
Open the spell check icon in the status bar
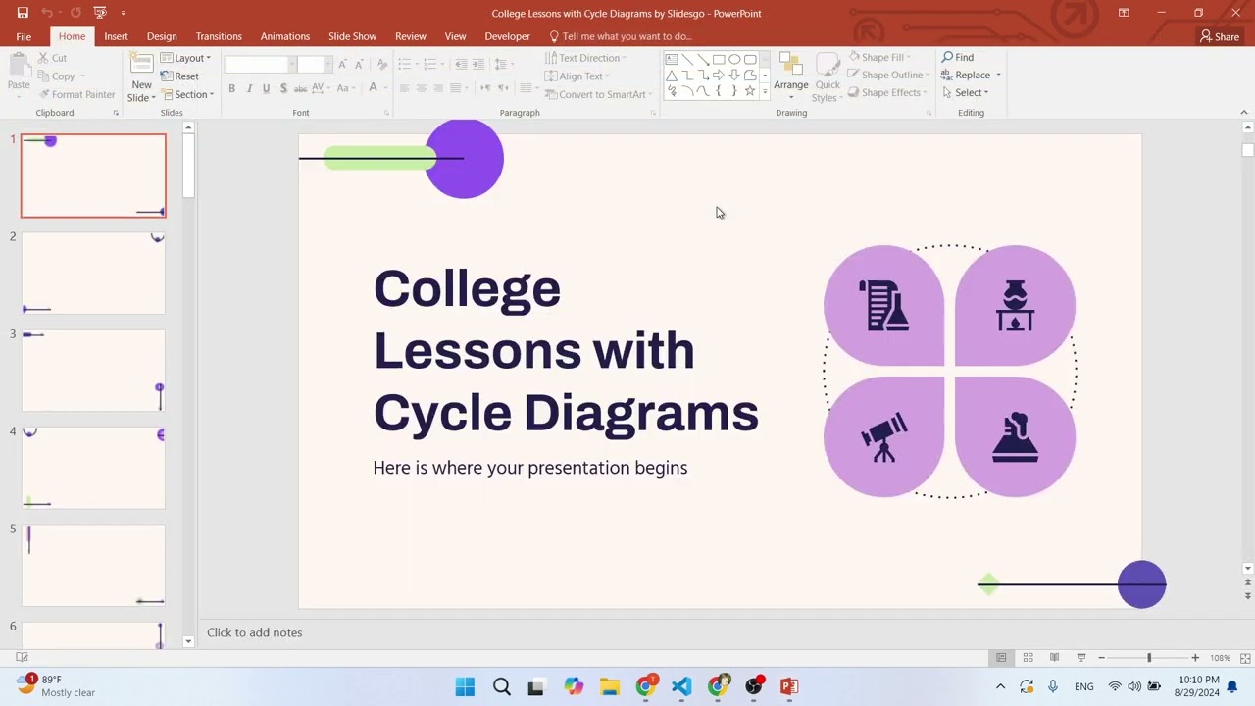[22, 658]
